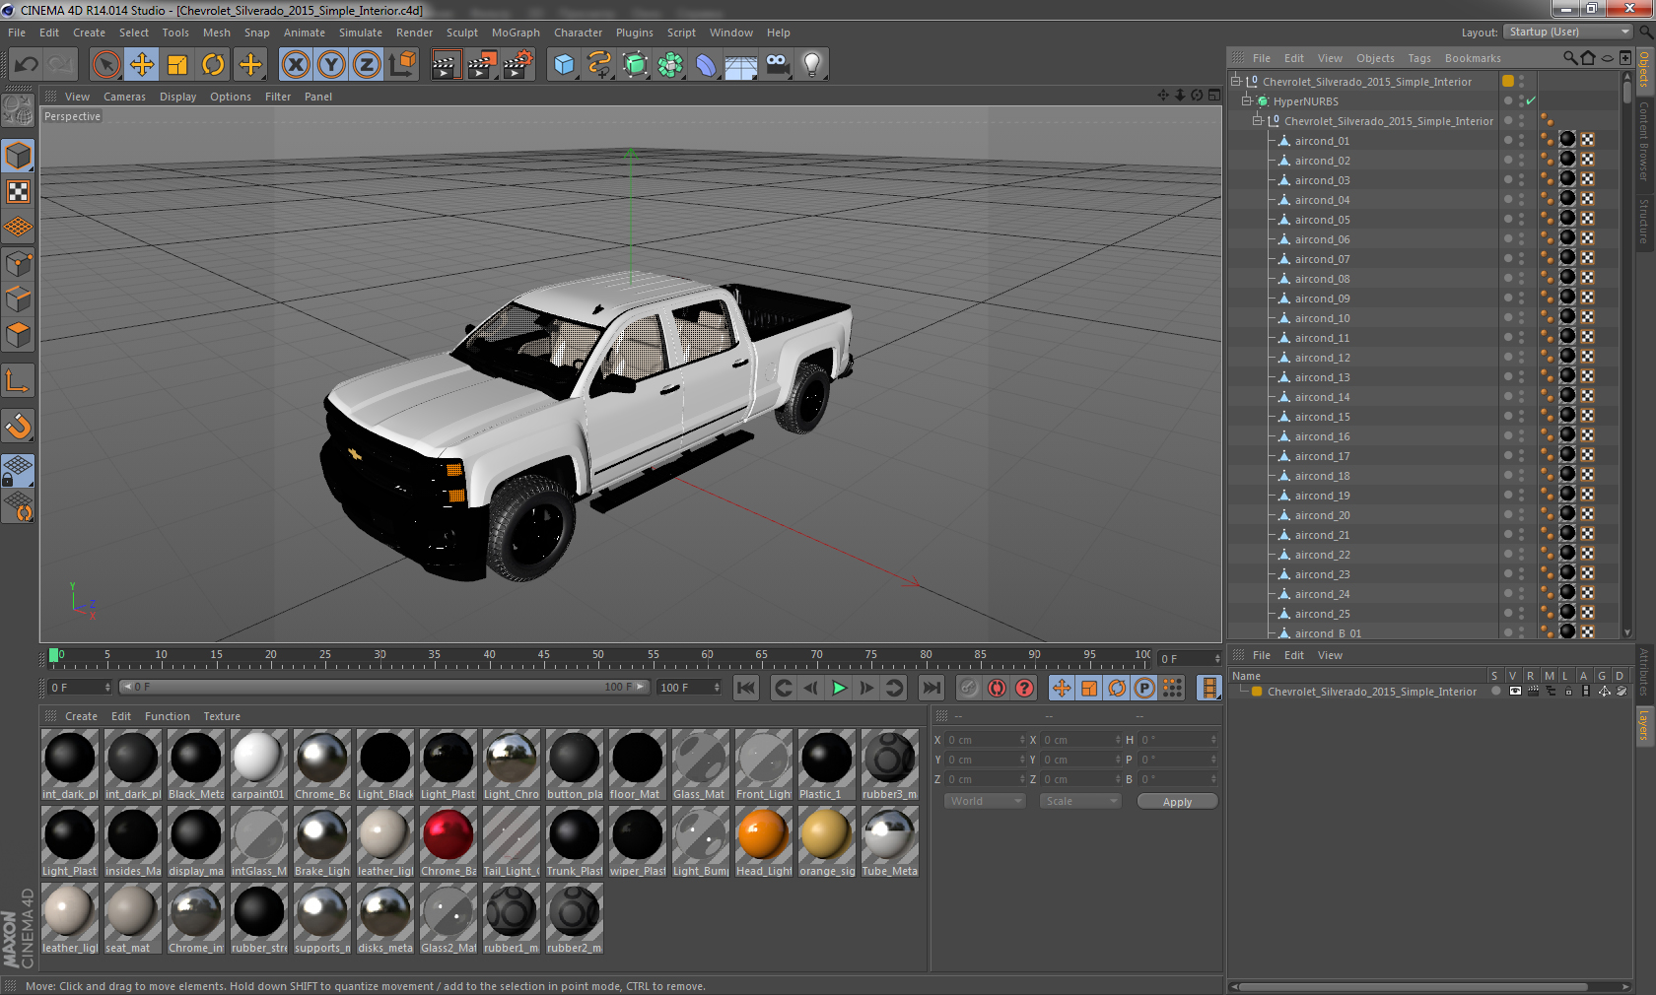Open Material Manager Texture menu
The image size is (1656, 995).
(222, 716)
